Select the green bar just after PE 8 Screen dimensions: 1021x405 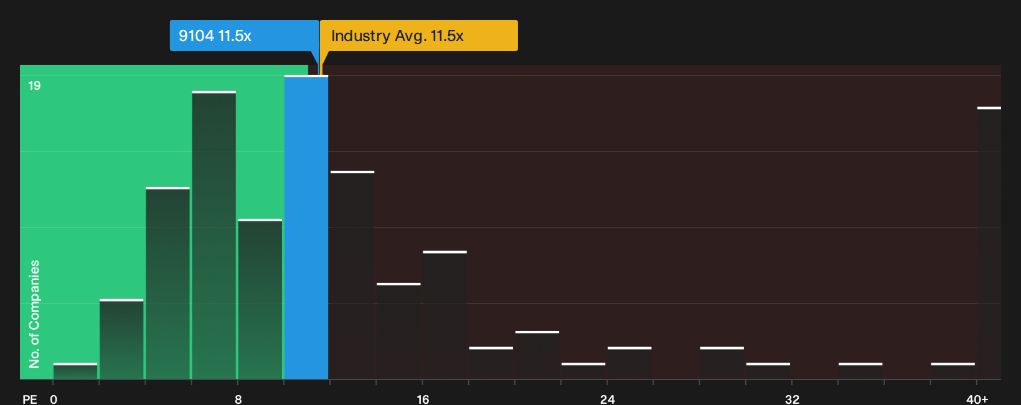pos(260,299)
